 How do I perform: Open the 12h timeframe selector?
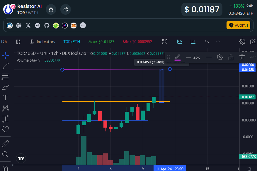tap(4, 42)
